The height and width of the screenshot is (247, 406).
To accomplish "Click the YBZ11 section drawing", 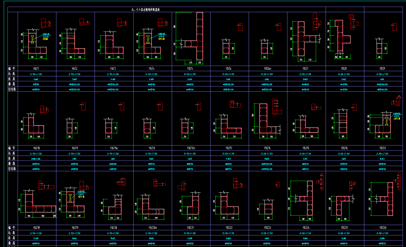I will (69, 127).
